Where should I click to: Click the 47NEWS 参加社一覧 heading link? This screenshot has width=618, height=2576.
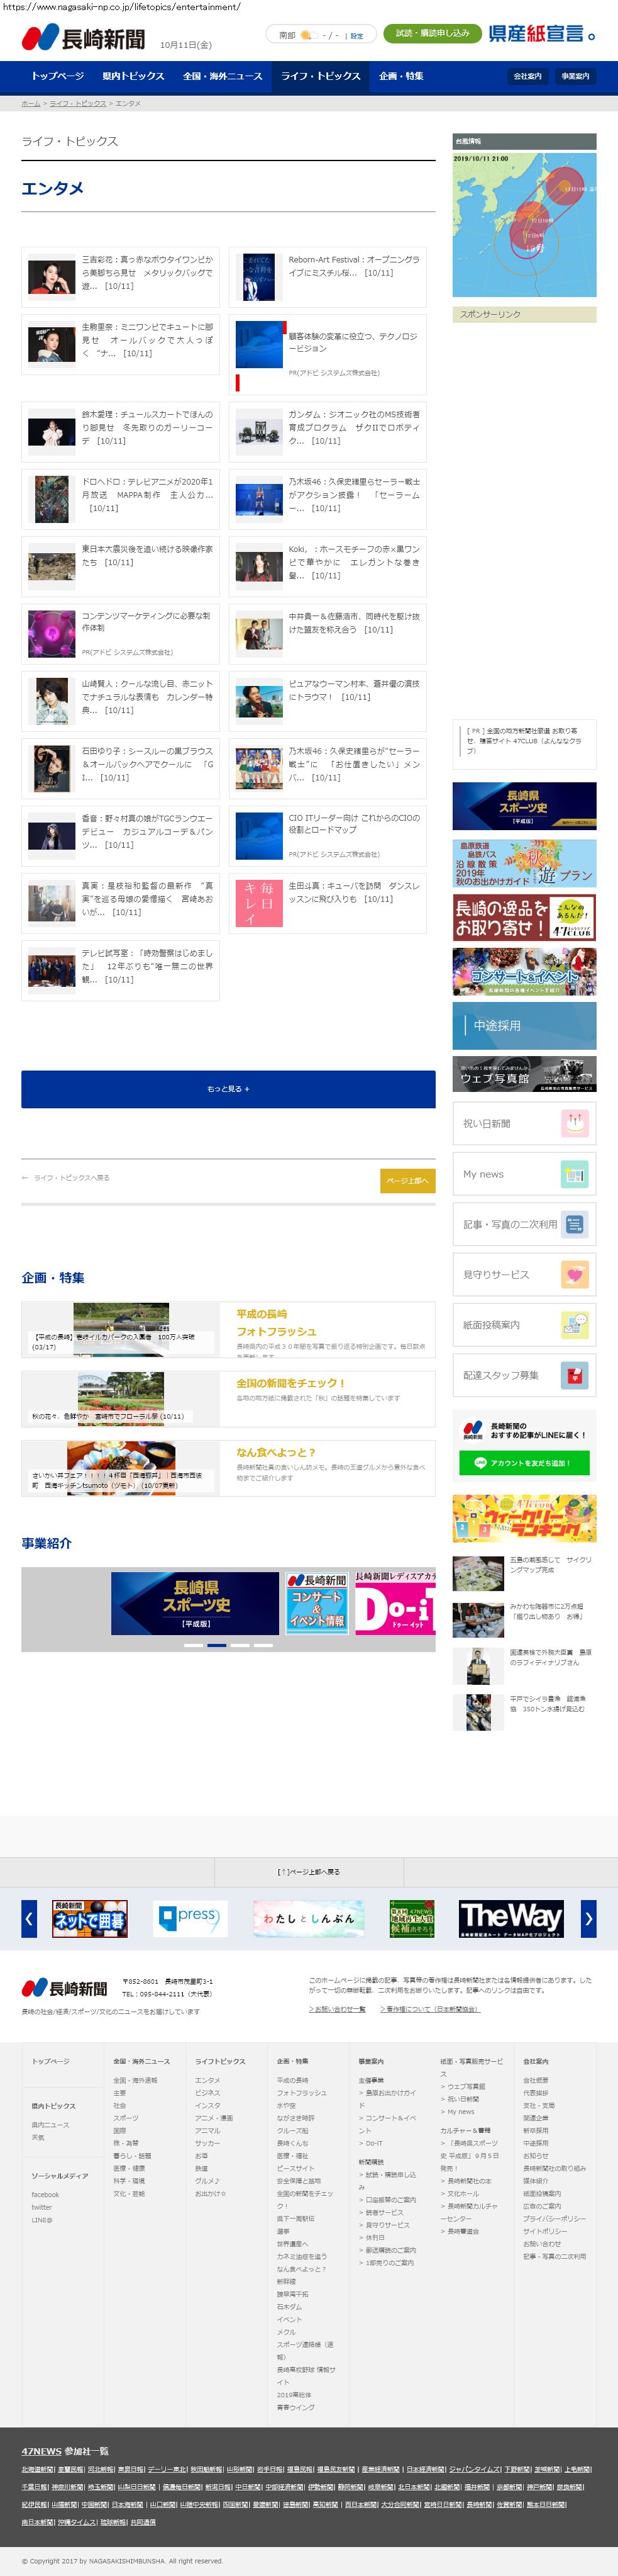(65, 2450)
